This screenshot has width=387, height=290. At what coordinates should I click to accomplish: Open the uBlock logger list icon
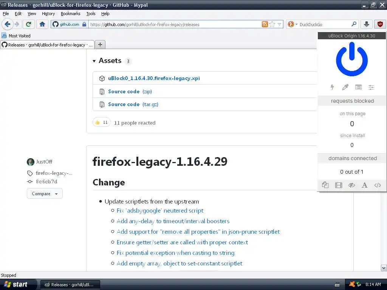(358, 87)
